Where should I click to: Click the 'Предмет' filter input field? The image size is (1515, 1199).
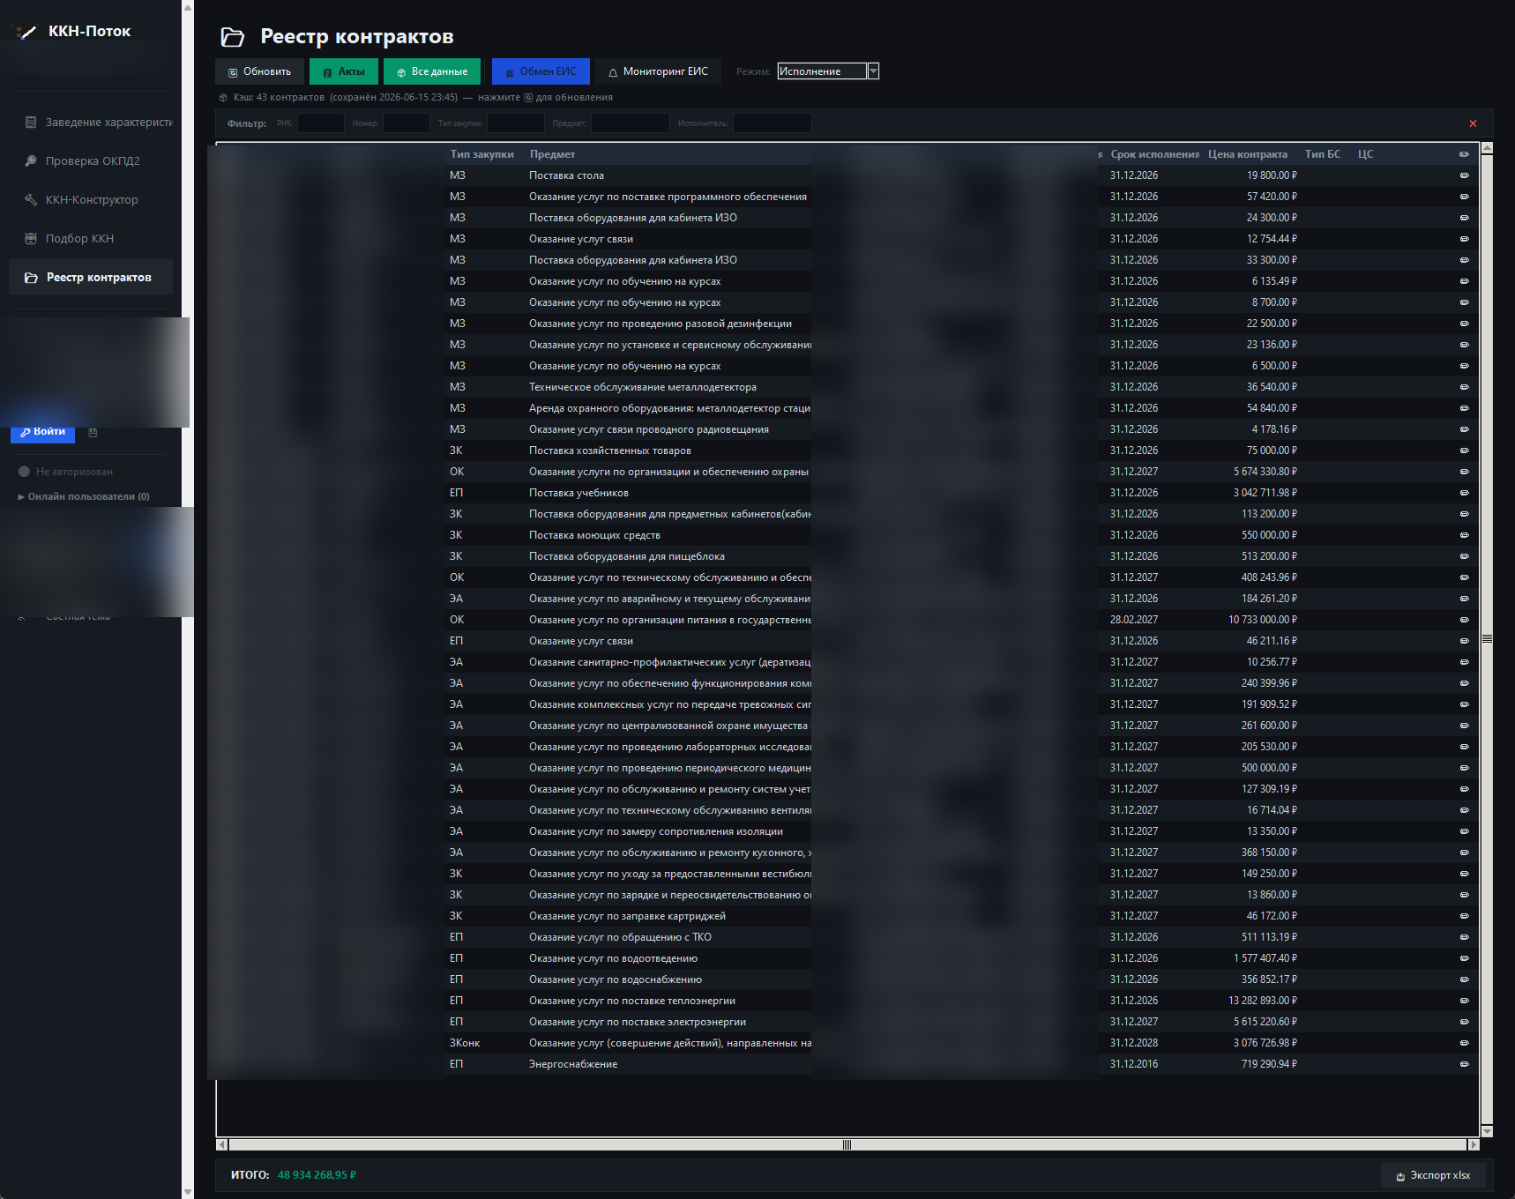point(631,123)
